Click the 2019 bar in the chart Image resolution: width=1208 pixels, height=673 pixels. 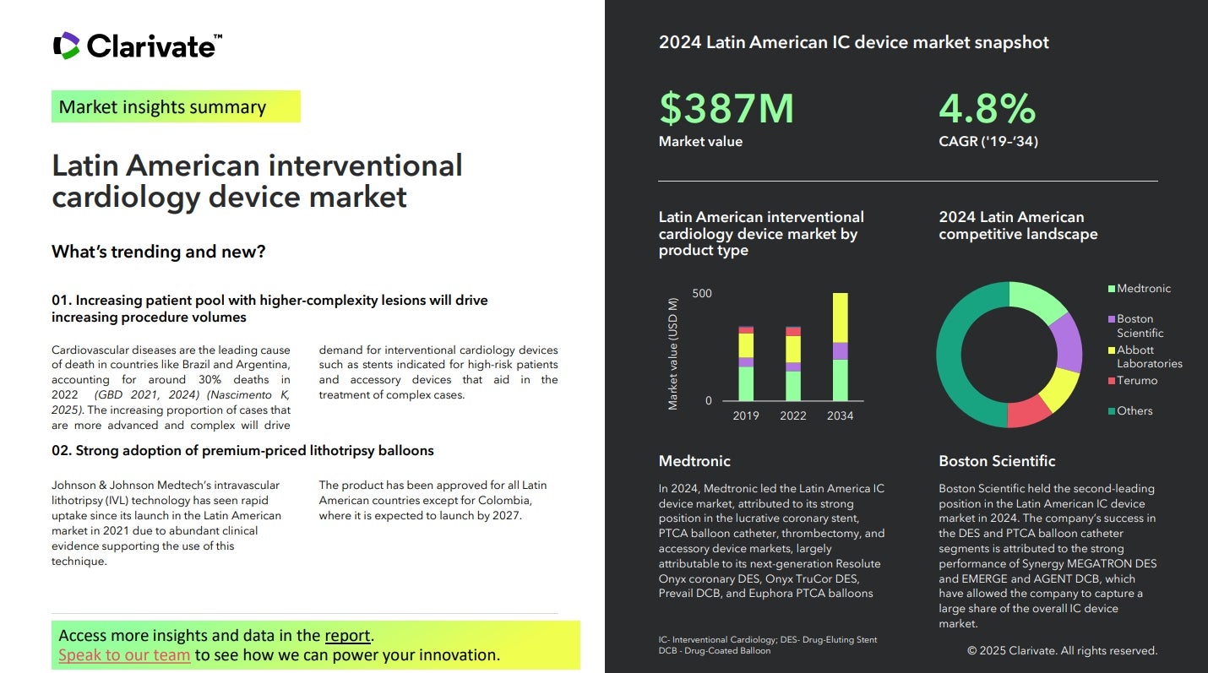point(746,363)
